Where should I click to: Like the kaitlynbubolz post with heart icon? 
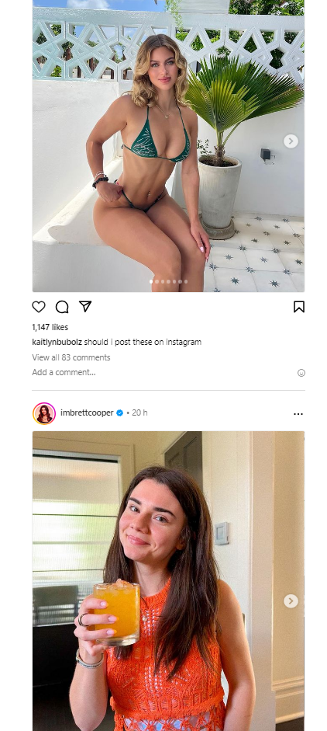39,307
